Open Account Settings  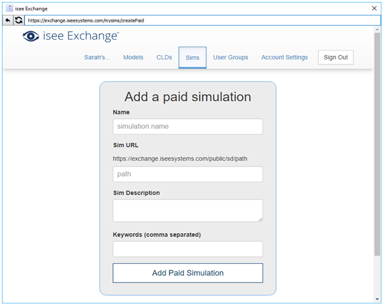pyautogui.click(x=284, y=57)
